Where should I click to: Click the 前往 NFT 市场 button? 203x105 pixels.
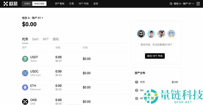point(155,56)
